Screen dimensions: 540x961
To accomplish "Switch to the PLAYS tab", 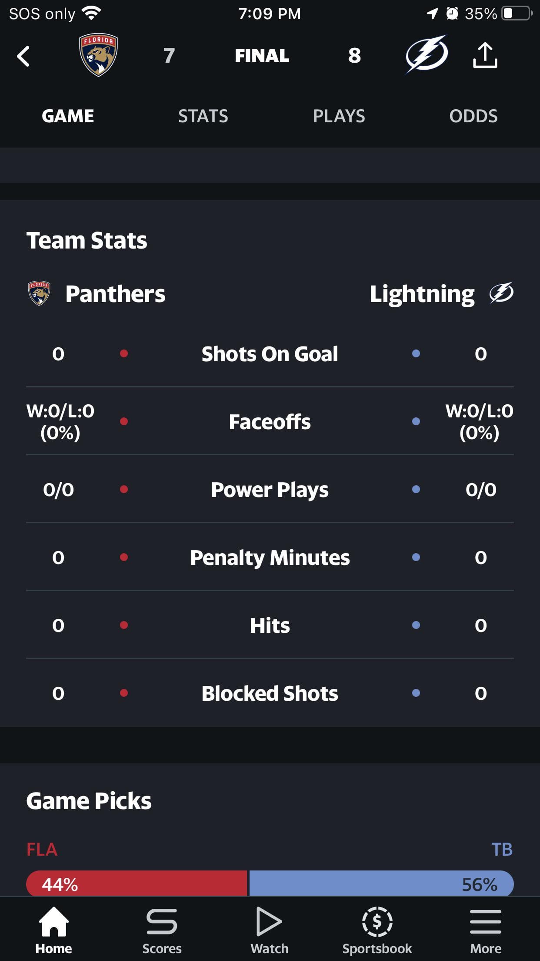I will [339, 116].
